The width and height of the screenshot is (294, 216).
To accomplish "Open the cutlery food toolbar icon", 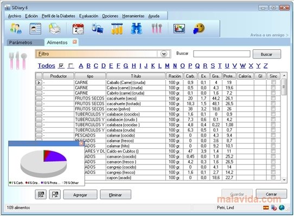I will 157,29.
